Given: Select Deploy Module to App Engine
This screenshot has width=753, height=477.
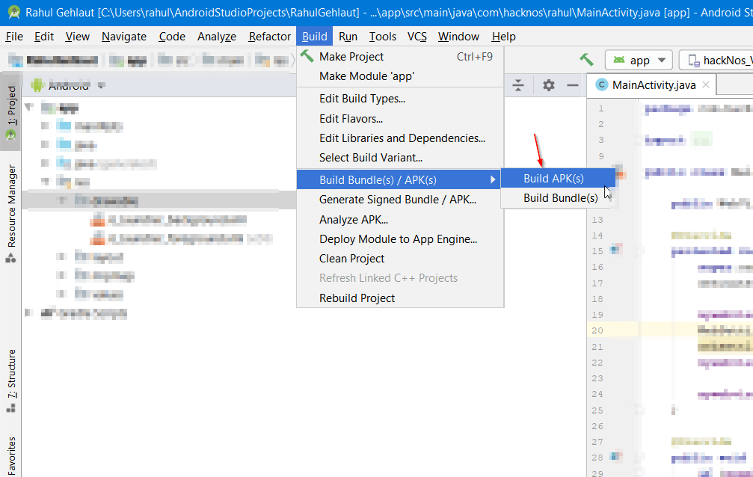Looking at the screenshot, I should [400, 239].
